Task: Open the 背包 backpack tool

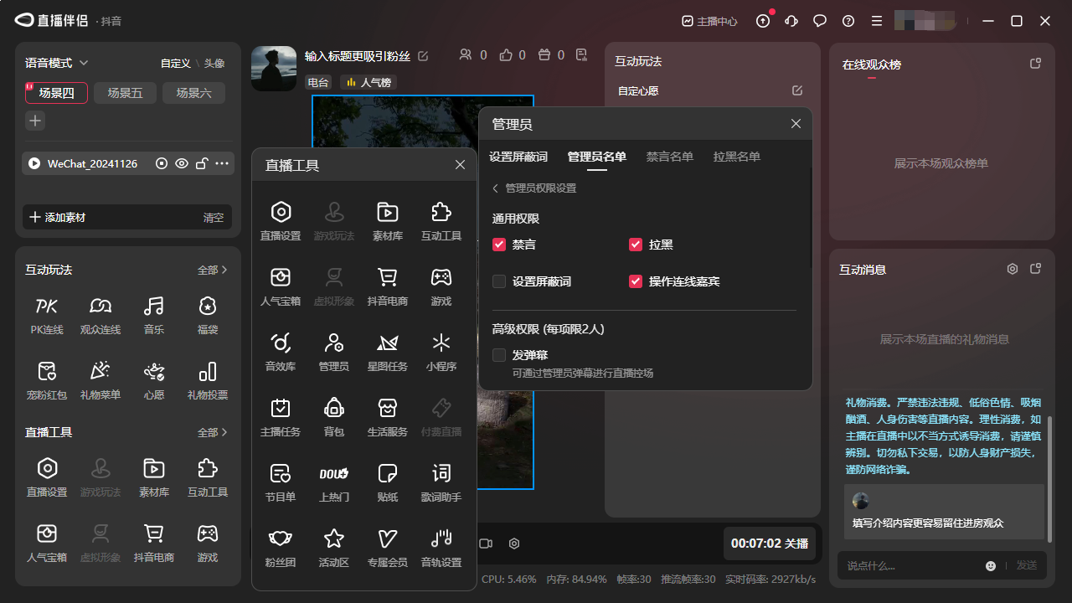Action: (334, 417)
